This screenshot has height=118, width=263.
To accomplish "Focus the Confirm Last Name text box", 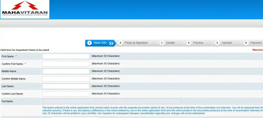I will pos(66,94).
